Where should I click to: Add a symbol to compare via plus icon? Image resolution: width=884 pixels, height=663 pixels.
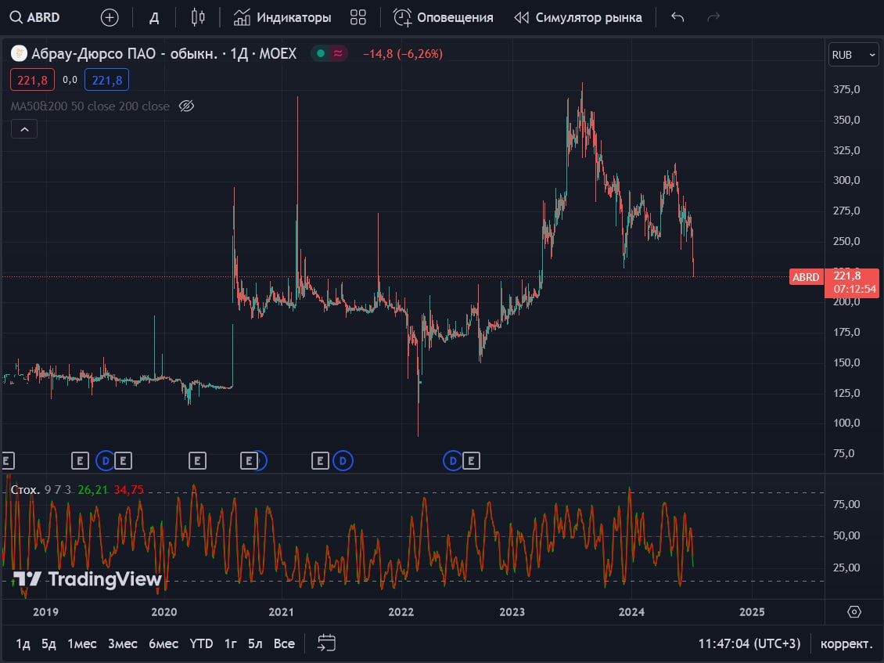point(110,17)
